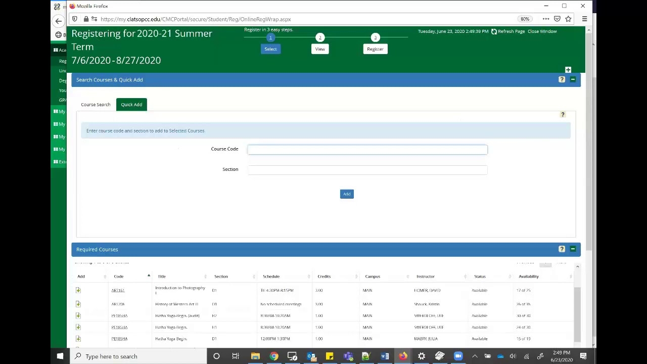Click the add icon for PE185HA Hatha Yoga D1
Viewport: 647px width, 364px height.
(x=78, y=339)
